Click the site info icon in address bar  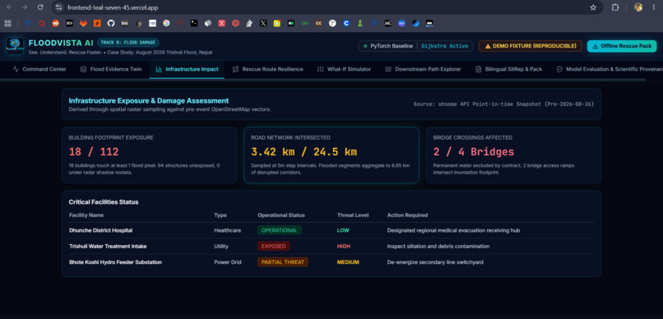click(x=58, y=7)
